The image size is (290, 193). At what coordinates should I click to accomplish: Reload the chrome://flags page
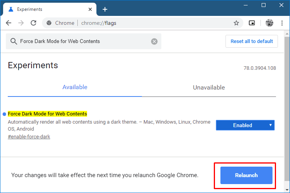(33, 23)
